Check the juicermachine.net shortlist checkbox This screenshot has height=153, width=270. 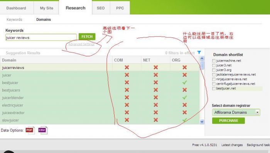[214, 61]
